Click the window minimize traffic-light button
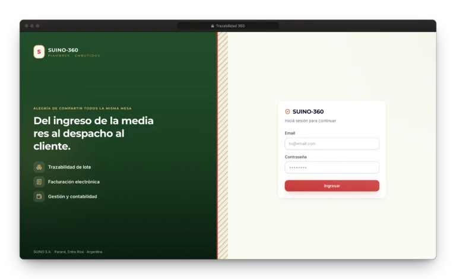Viewport: 456px width, 279px height. pyautogui.click(x=32, y=26)
